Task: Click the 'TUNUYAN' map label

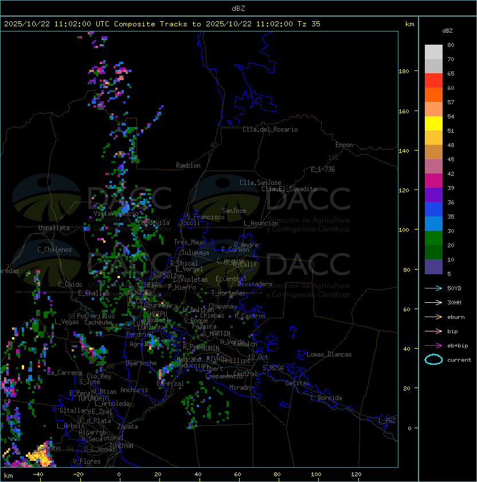Action: click(122, 446)
